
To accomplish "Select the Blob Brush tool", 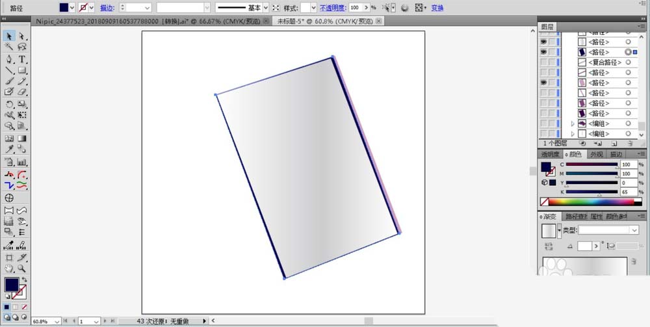I will coord(9,92).
